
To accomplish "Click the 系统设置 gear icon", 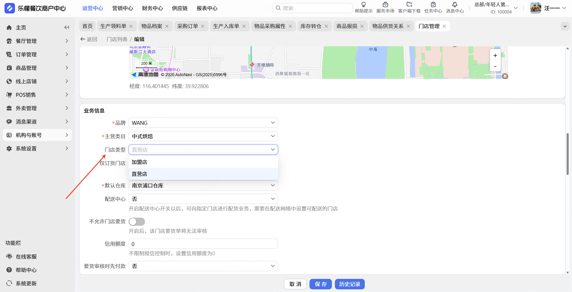I will [9, 148].
